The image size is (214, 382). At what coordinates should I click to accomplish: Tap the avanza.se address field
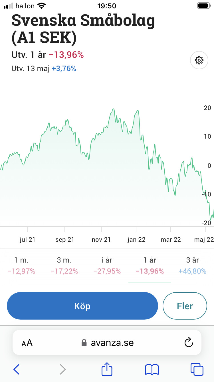click(x=112, y=343)
